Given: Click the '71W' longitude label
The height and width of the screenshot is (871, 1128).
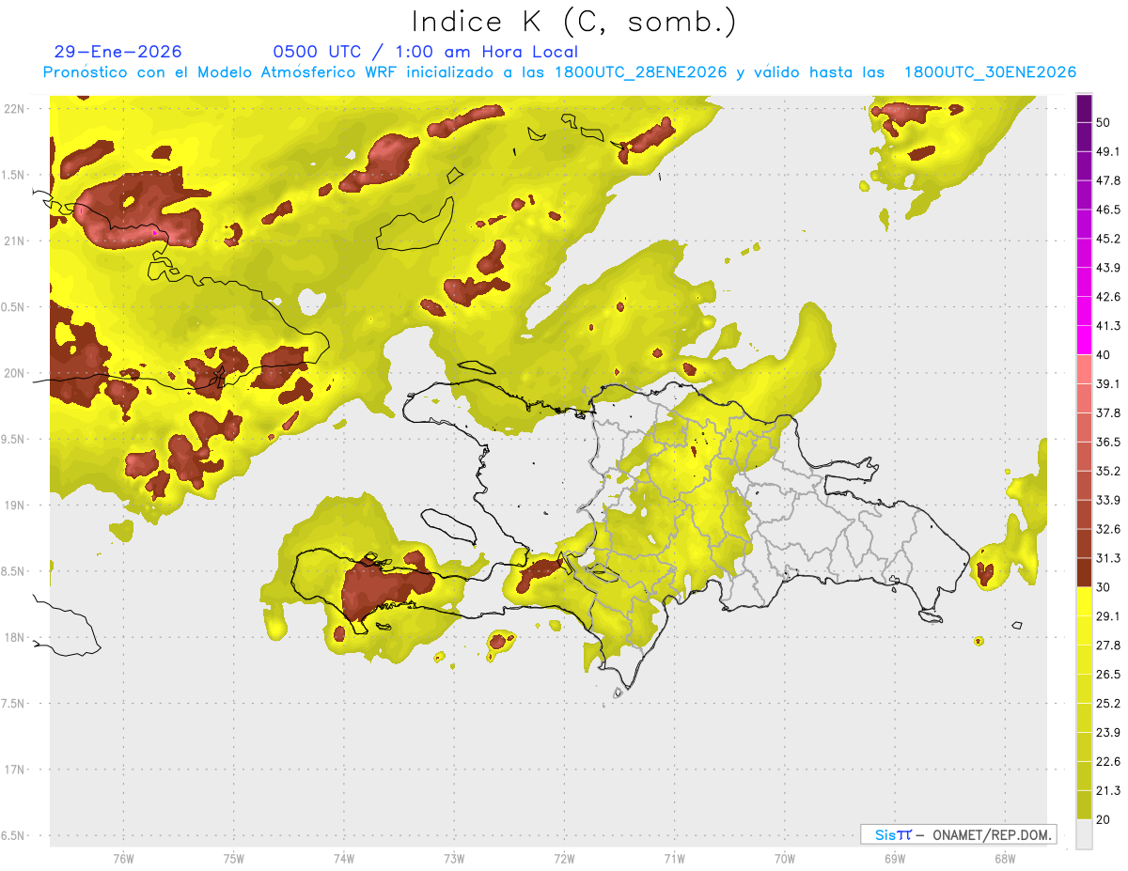Looking at the screenshot, I should click(x=674, y=858).
